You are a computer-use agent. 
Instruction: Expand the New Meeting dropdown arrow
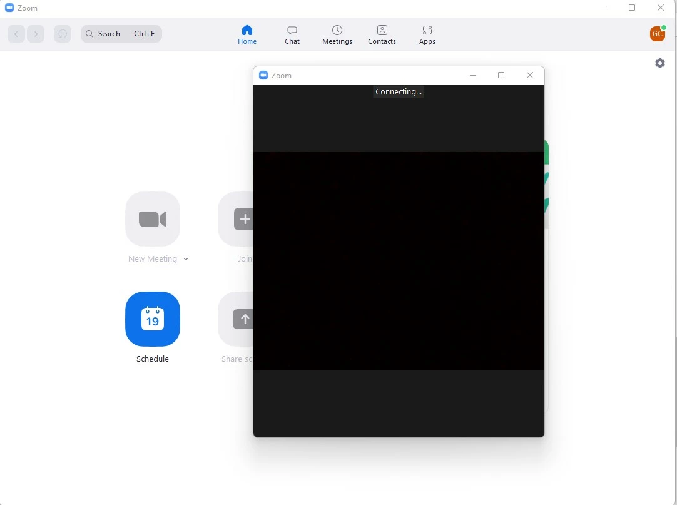point(186,259)
